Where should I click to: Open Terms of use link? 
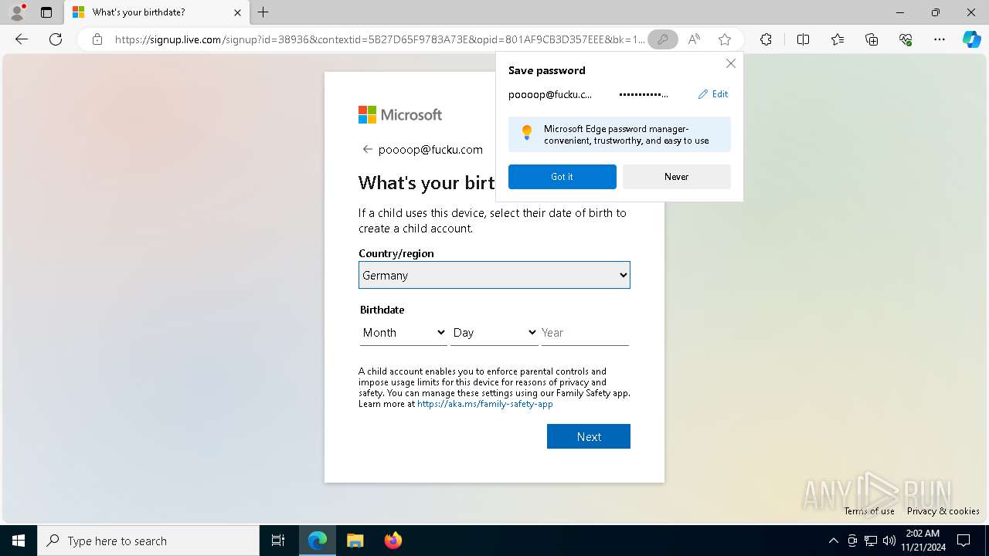click(x=869, y=511)
